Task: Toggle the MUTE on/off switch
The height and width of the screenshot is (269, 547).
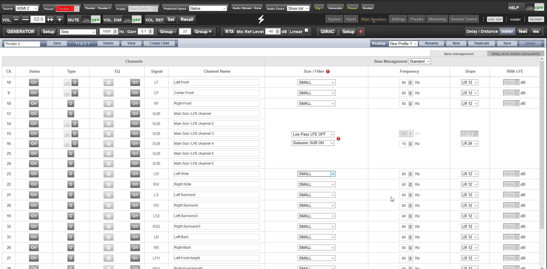Action: pos(91,20)
